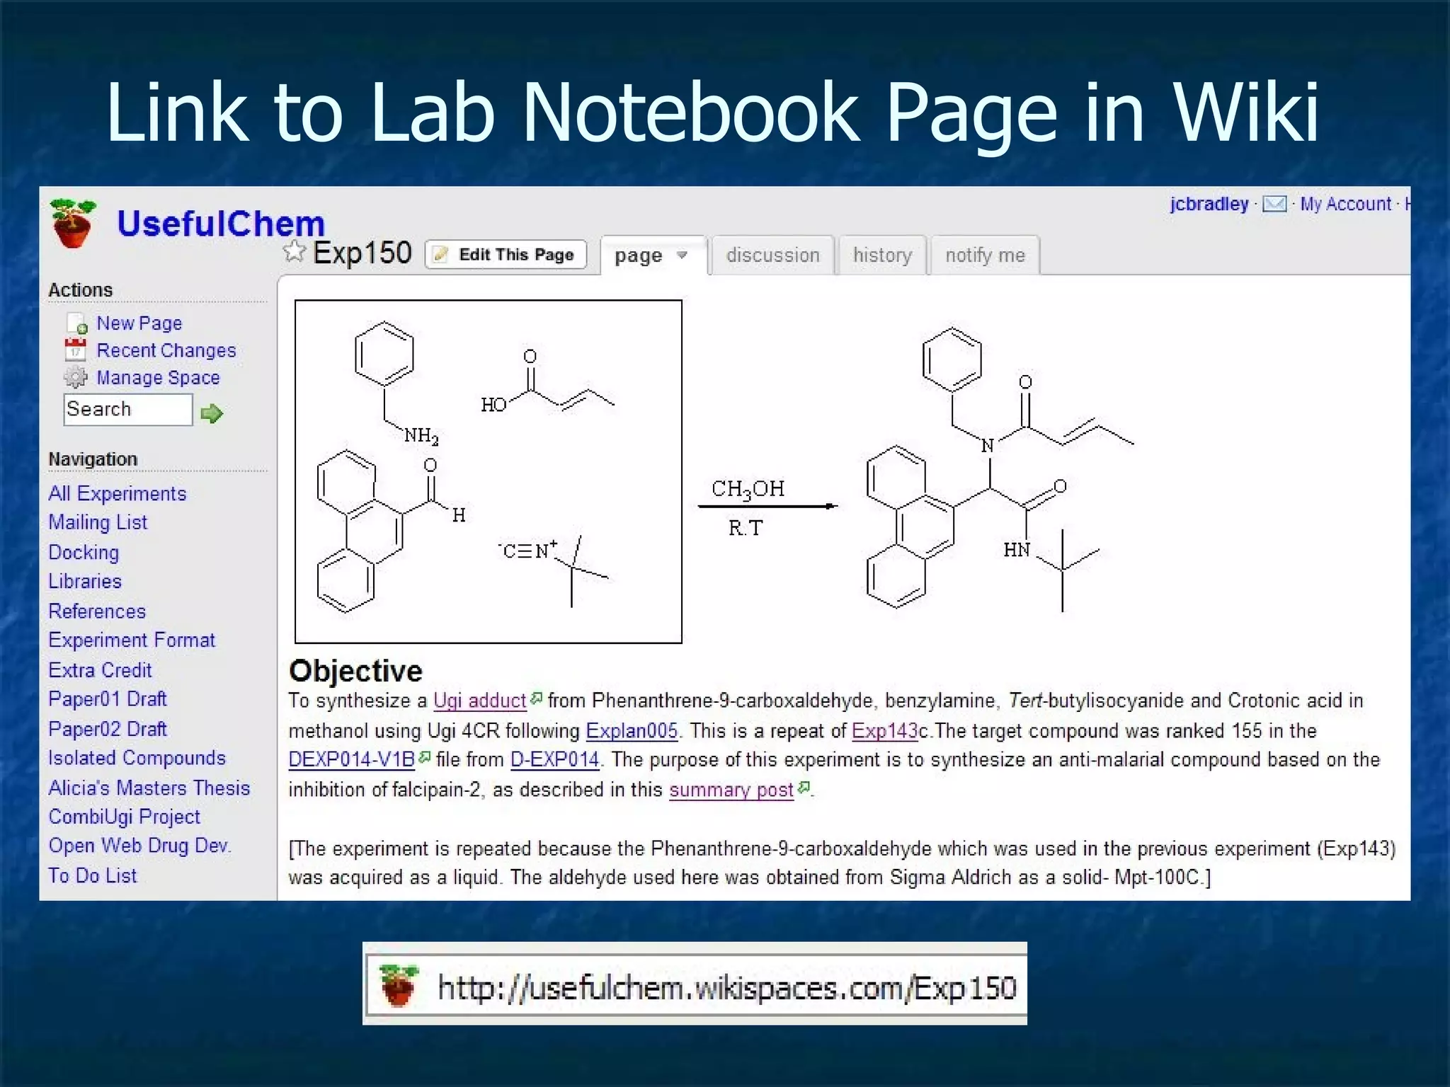This screenshot has width=1450, height=1087.
Task: Open the Libraries navigation link
Action: click(85, 581)
